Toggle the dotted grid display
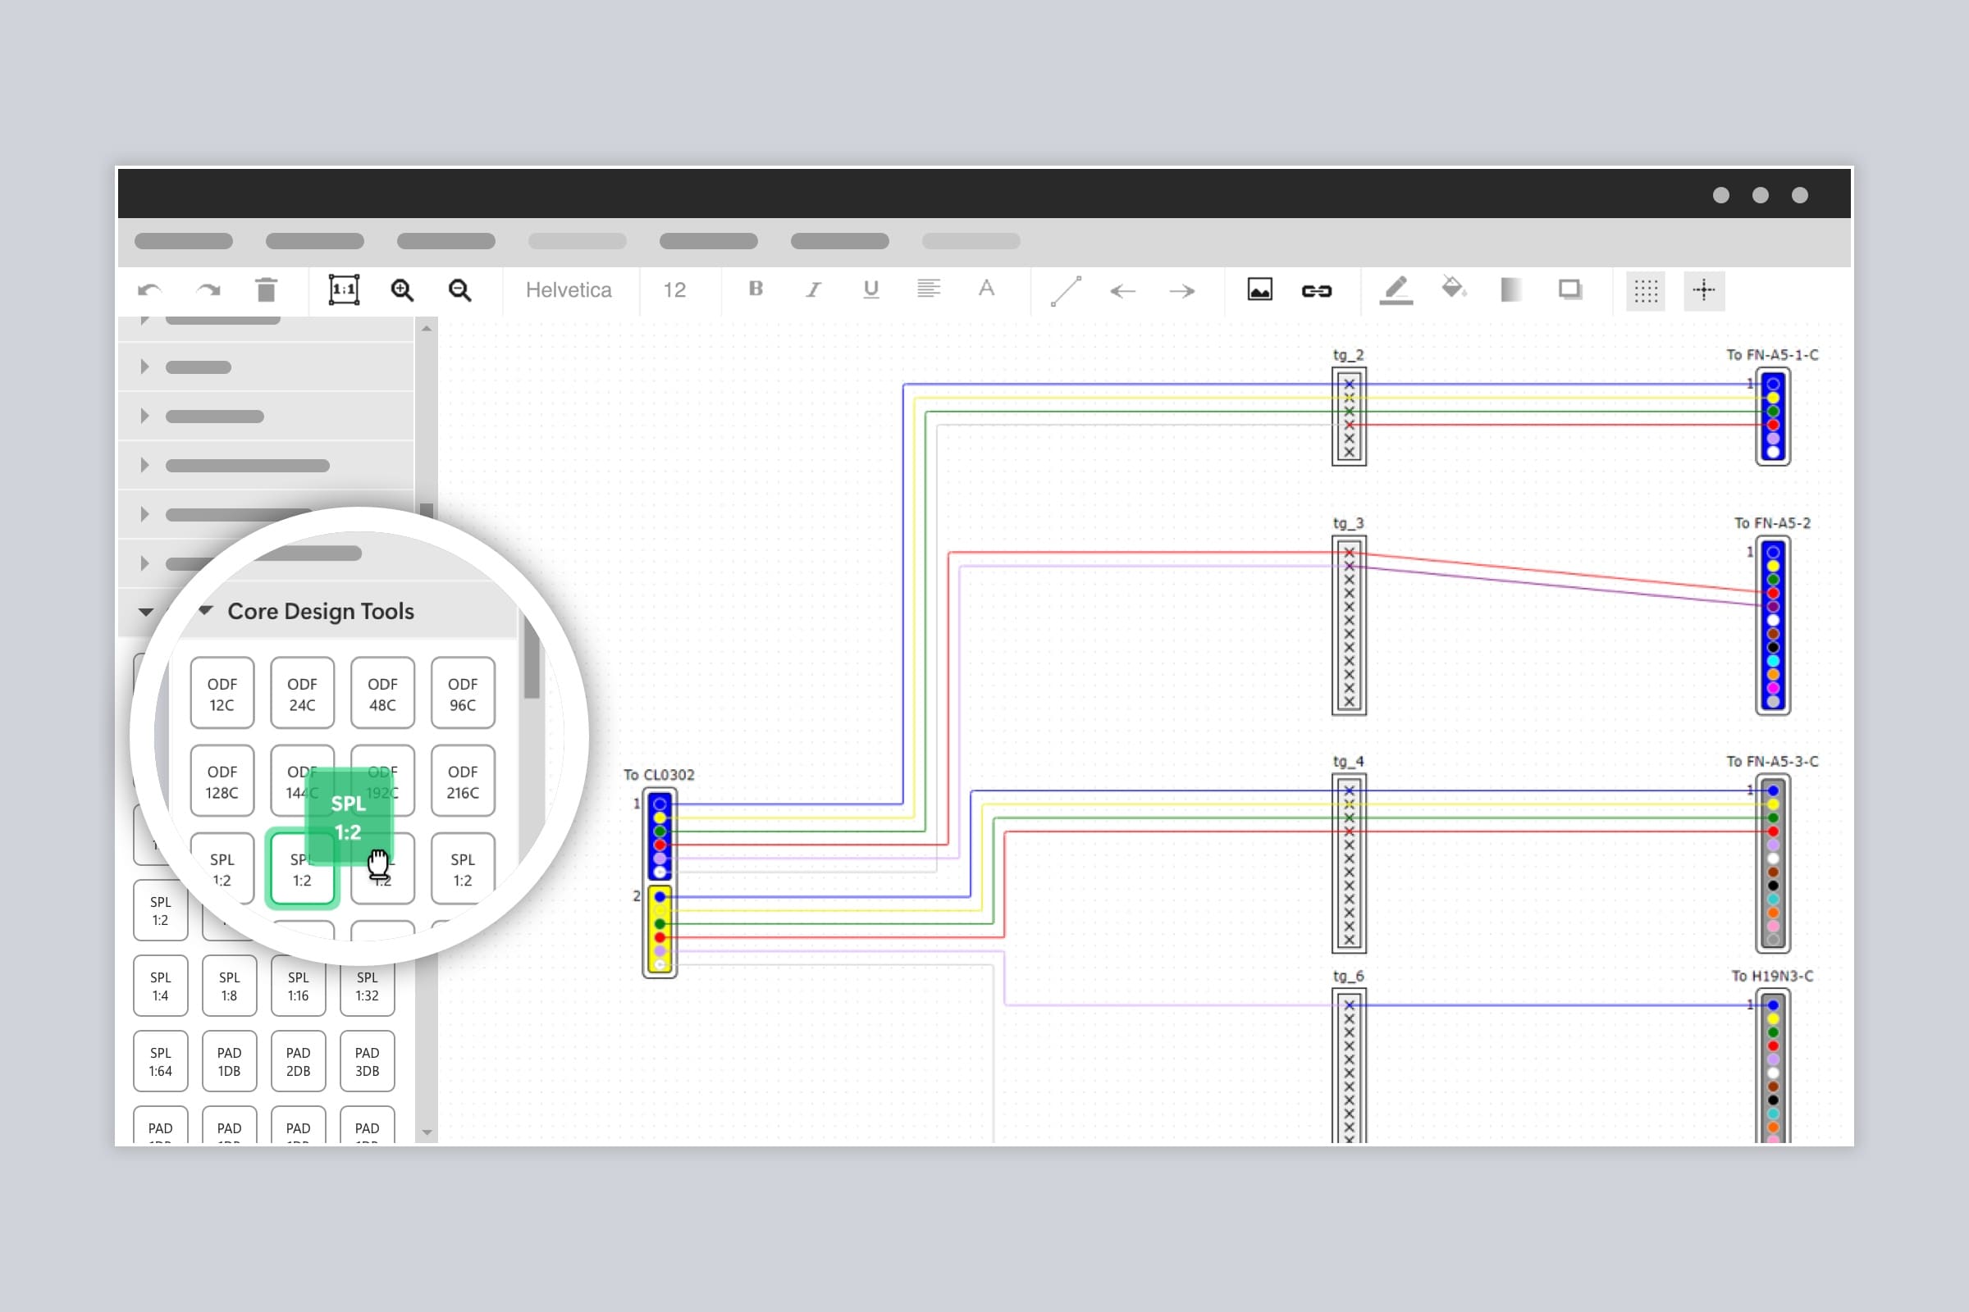1969x1312 pixels. pos(1646,291)
